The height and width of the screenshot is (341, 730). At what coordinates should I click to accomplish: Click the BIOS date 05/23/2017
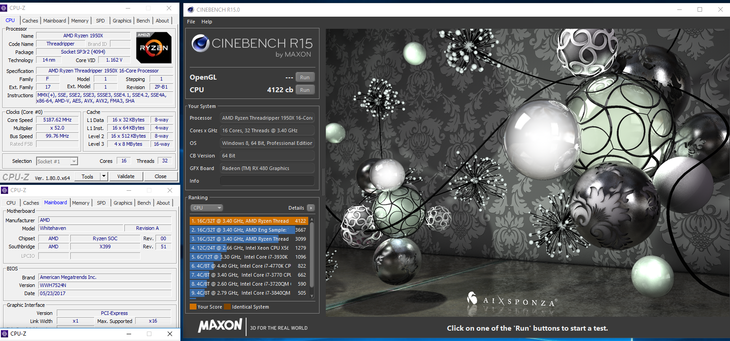[x=105, y=293]
